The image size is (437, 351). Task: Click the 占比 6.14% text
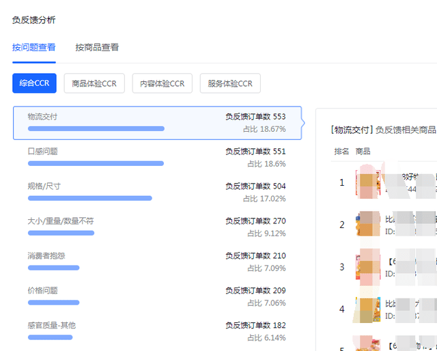267,337
